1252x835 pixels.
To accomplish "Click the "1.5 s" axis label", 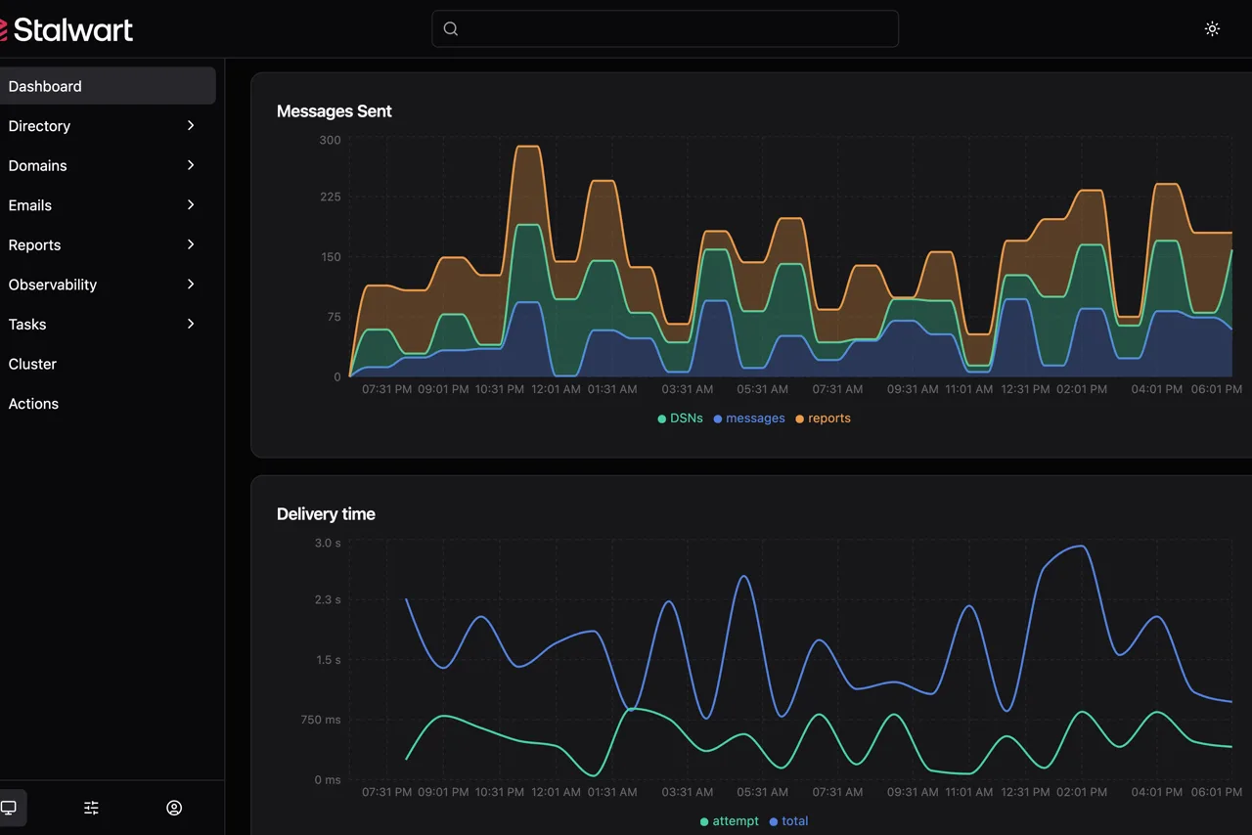I will pos(328,660).
